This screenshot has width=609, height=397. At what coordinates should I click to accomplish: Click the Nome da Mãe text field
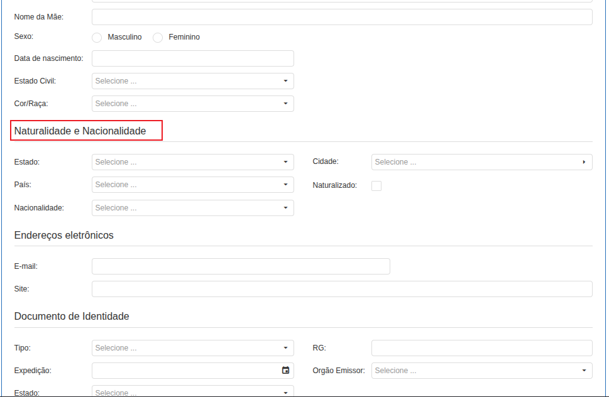[342, 17]
